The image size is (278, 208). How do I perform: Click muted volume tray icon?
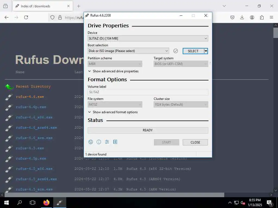tap(243, 203)
